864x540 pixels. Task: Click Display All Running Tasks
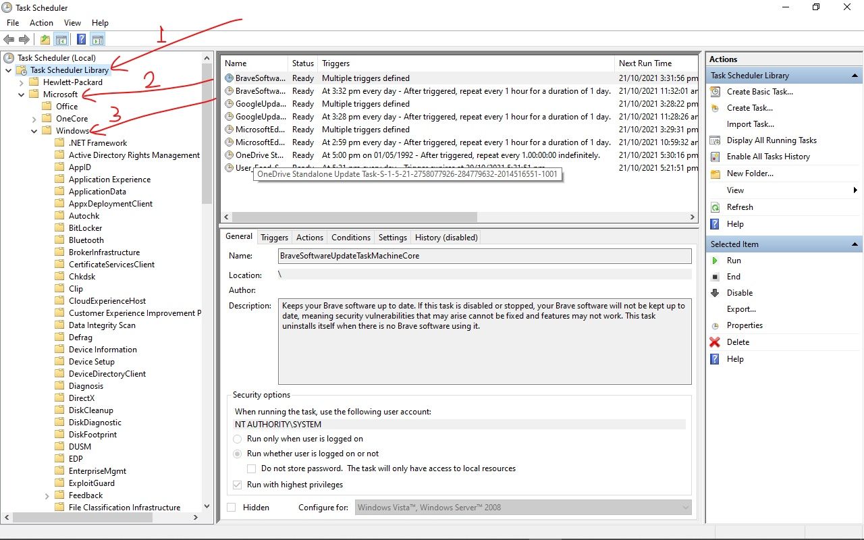click(x=772, y=140)
